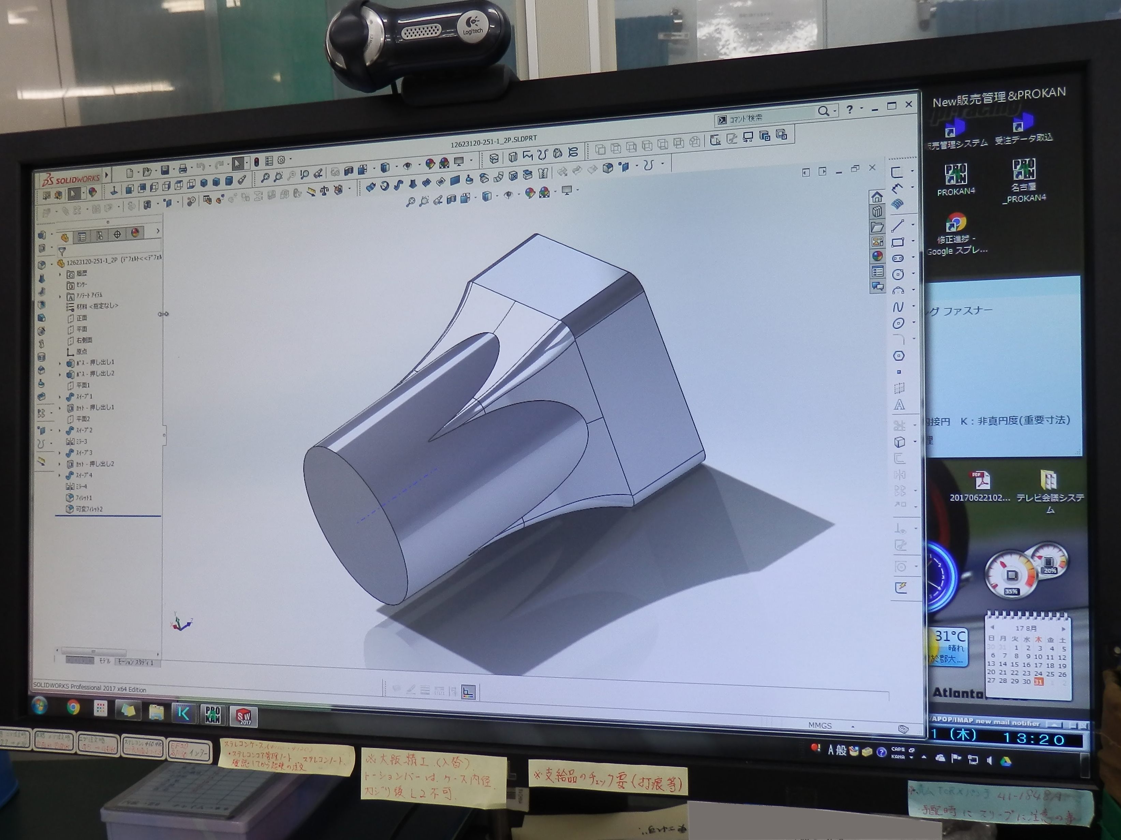The height and width of the screenshot is (840, 1121).
Task: Save the part using Save icon
Action: [x=165, y=171]
